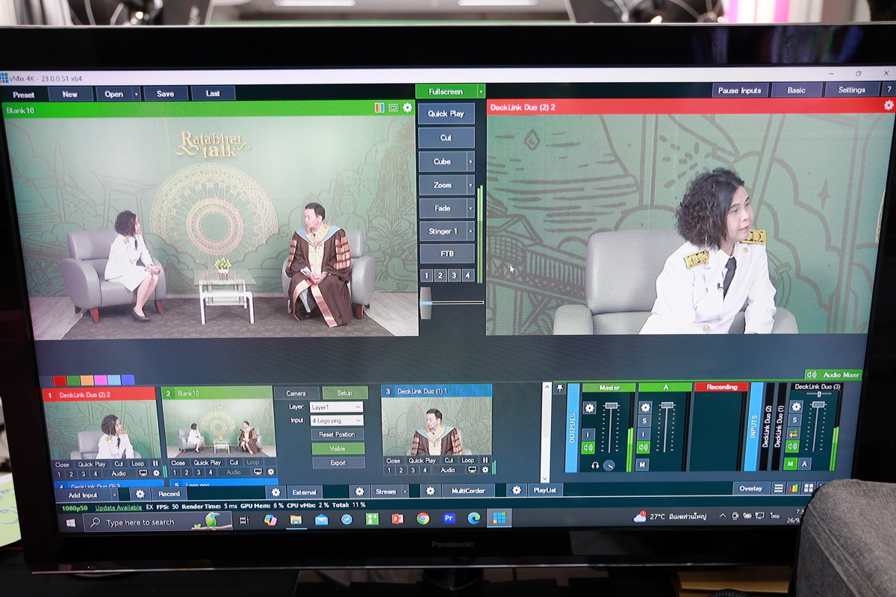896x597 pixels.
Task: Click the list view icon beside Overlay
Action: point(778,488)
